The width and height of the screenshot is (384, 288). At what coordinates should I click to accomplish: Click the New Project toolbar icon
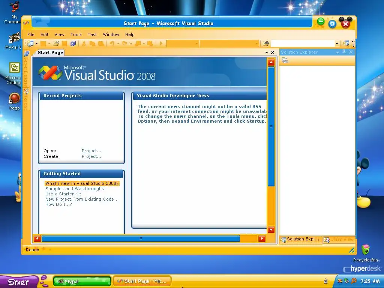point(30,44)
